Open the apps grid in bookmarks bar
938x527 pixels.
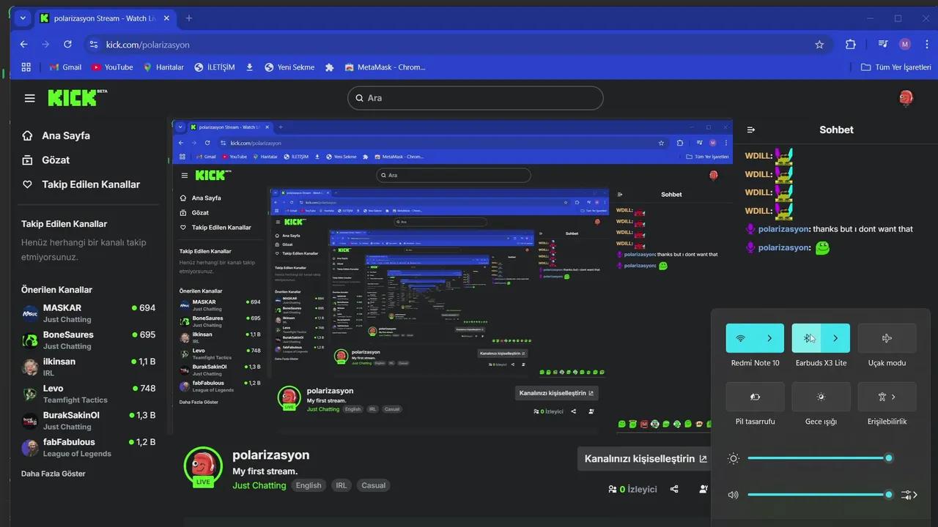(x=26, y=67)
